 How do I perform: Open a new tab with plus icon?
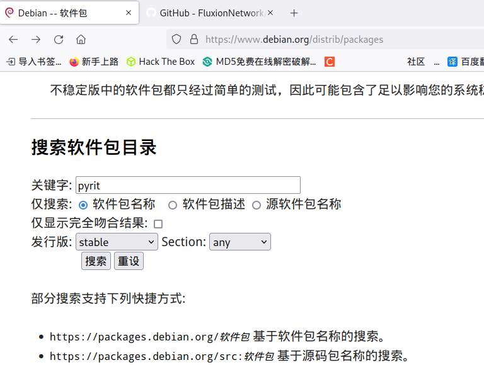coord(294,13)
